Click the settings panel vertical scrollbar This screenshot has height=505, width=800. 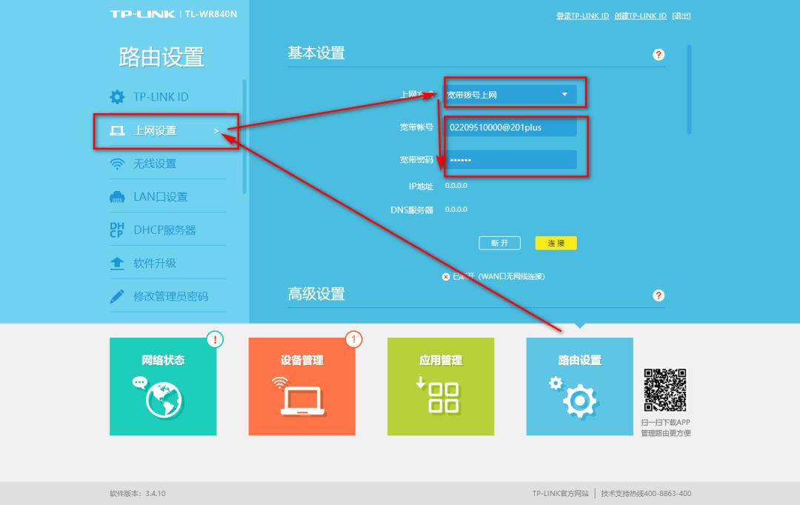(690, 90)
